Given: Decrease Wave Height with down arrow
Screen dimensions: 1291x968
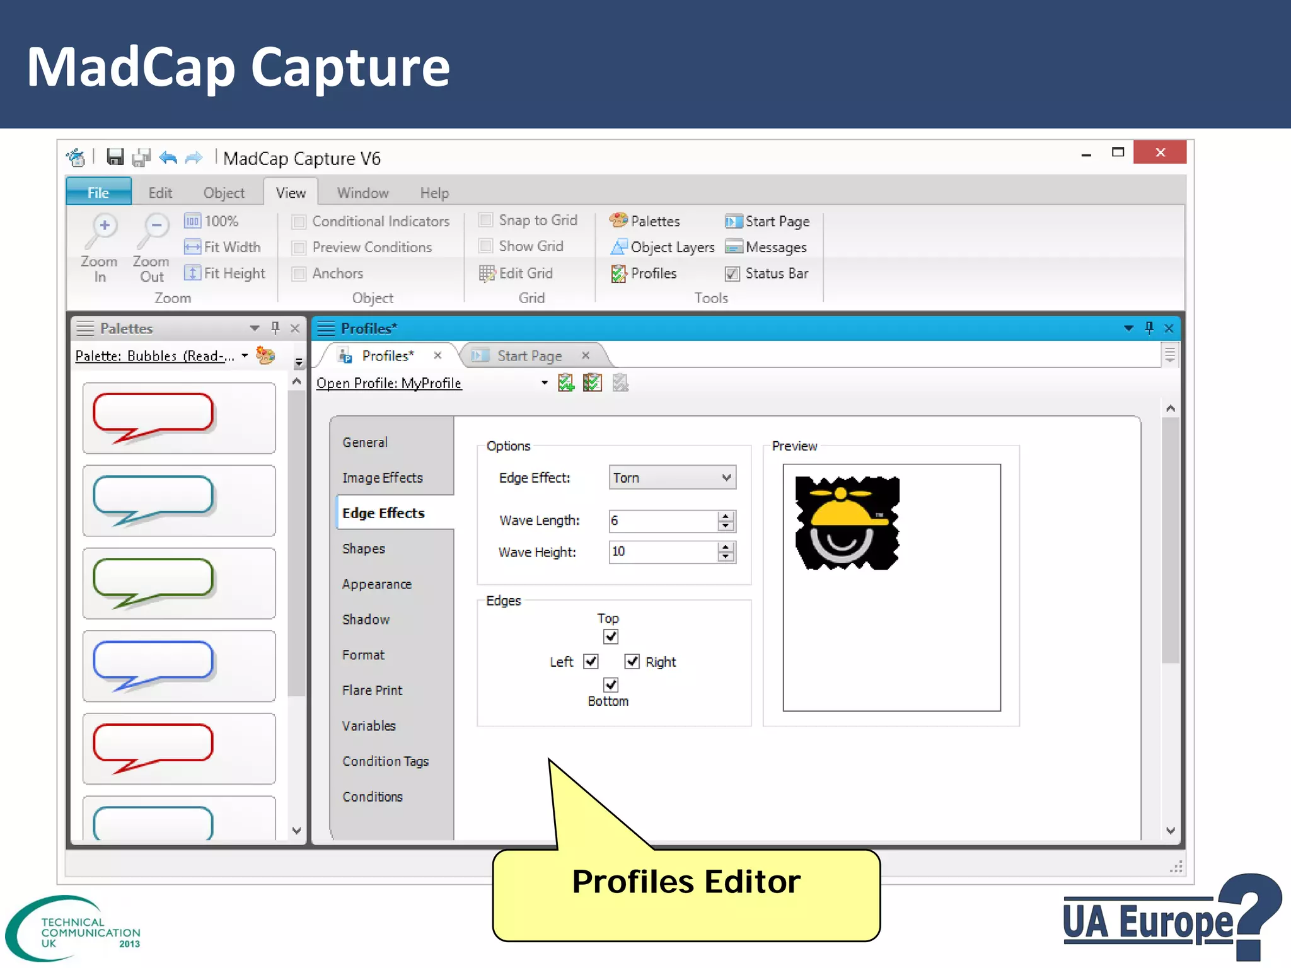Looking at the screenshot, I should click(726, 557).
